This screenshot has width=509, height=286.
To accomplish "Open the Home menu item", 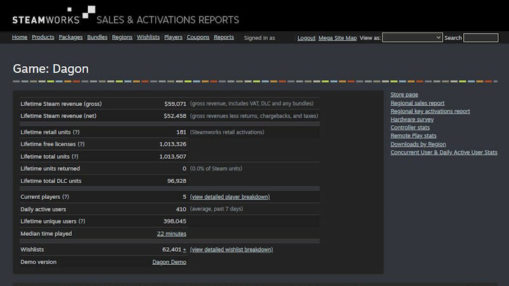I will tap(20, 37).
